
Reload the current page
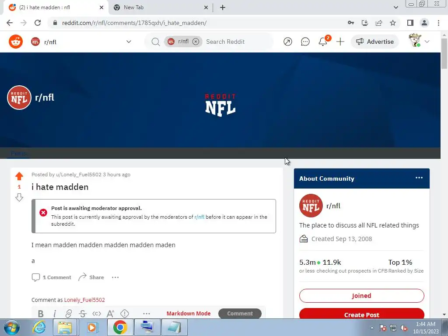tap(38, 23)
